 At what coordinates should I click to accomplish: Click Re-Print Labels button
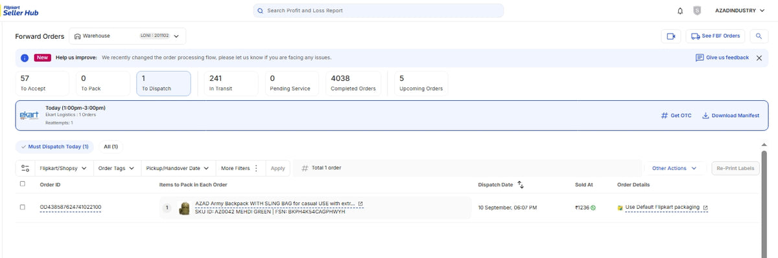coord(736,168)
